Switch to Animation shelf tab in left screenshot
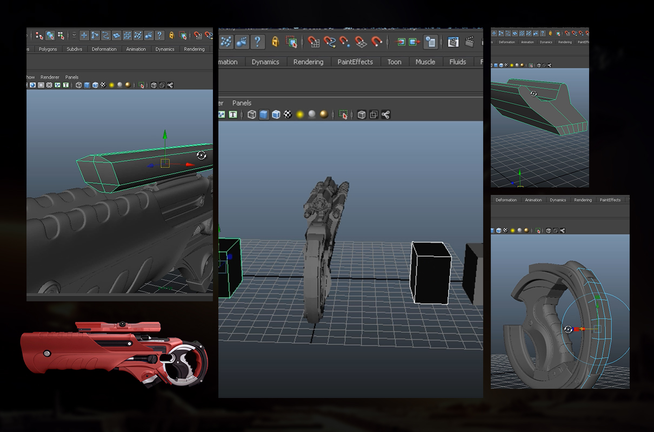 point(136,49)
